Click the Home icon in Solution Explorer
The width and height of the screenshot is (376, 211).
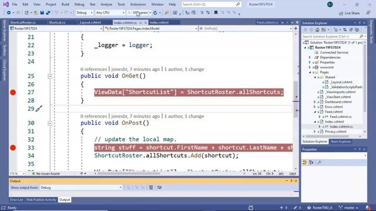pos(317,30)
